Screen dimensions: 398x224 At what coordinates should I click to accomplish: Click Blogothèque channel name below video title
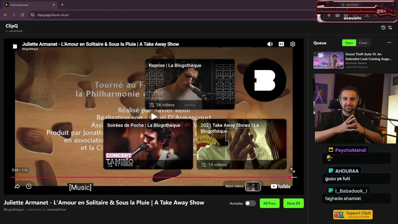[14, 209]
